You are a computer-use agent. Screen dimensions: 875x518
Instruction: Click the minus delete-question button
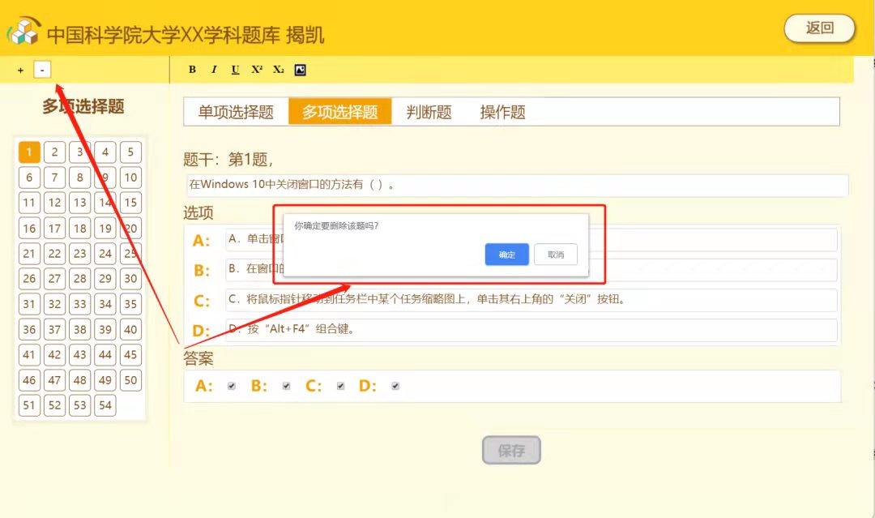click(42, 71)
